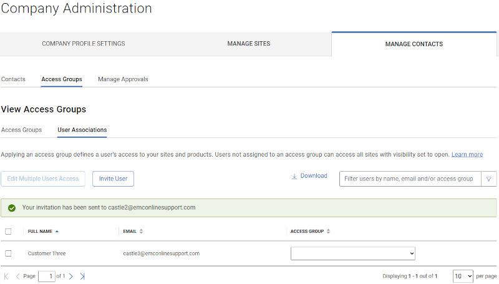Open the per page count dropdown

coord(462,276)
